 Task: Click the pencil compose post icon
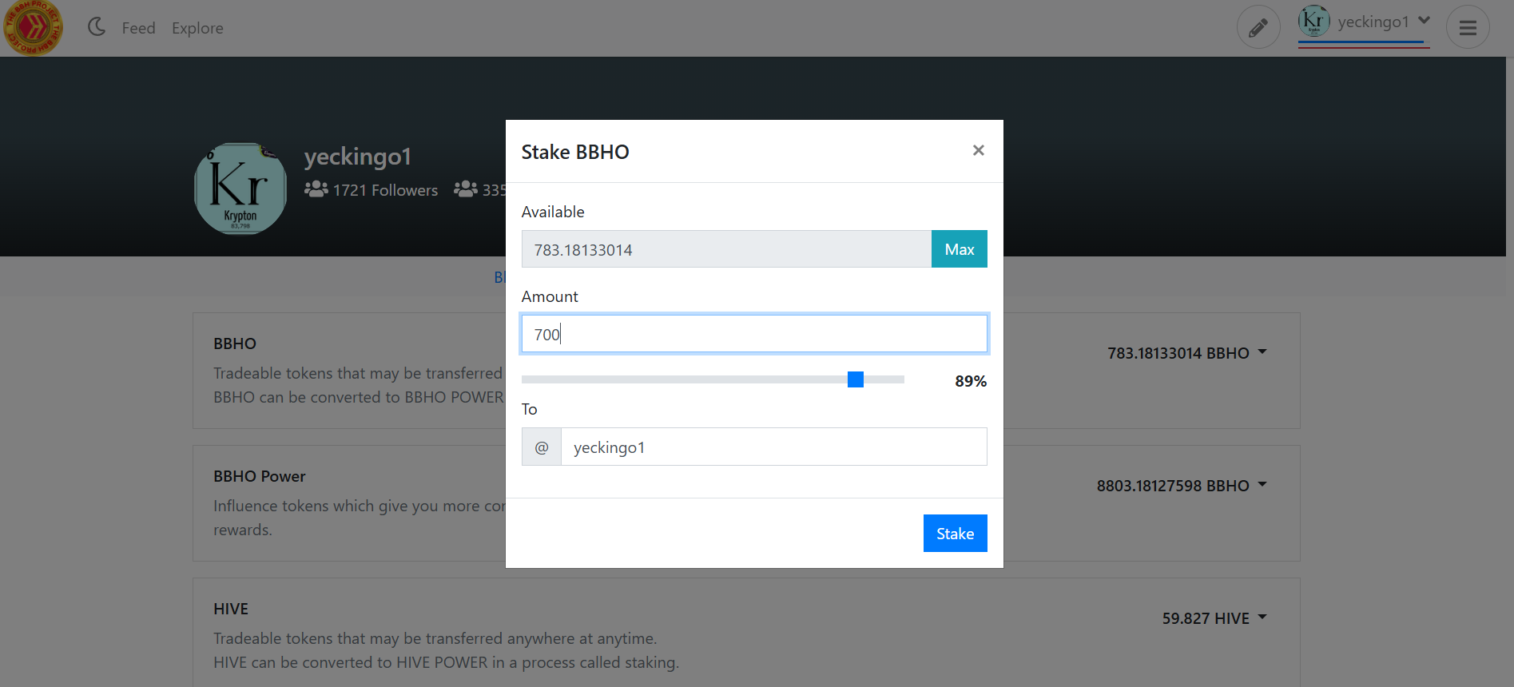[x=1258, y=27]
